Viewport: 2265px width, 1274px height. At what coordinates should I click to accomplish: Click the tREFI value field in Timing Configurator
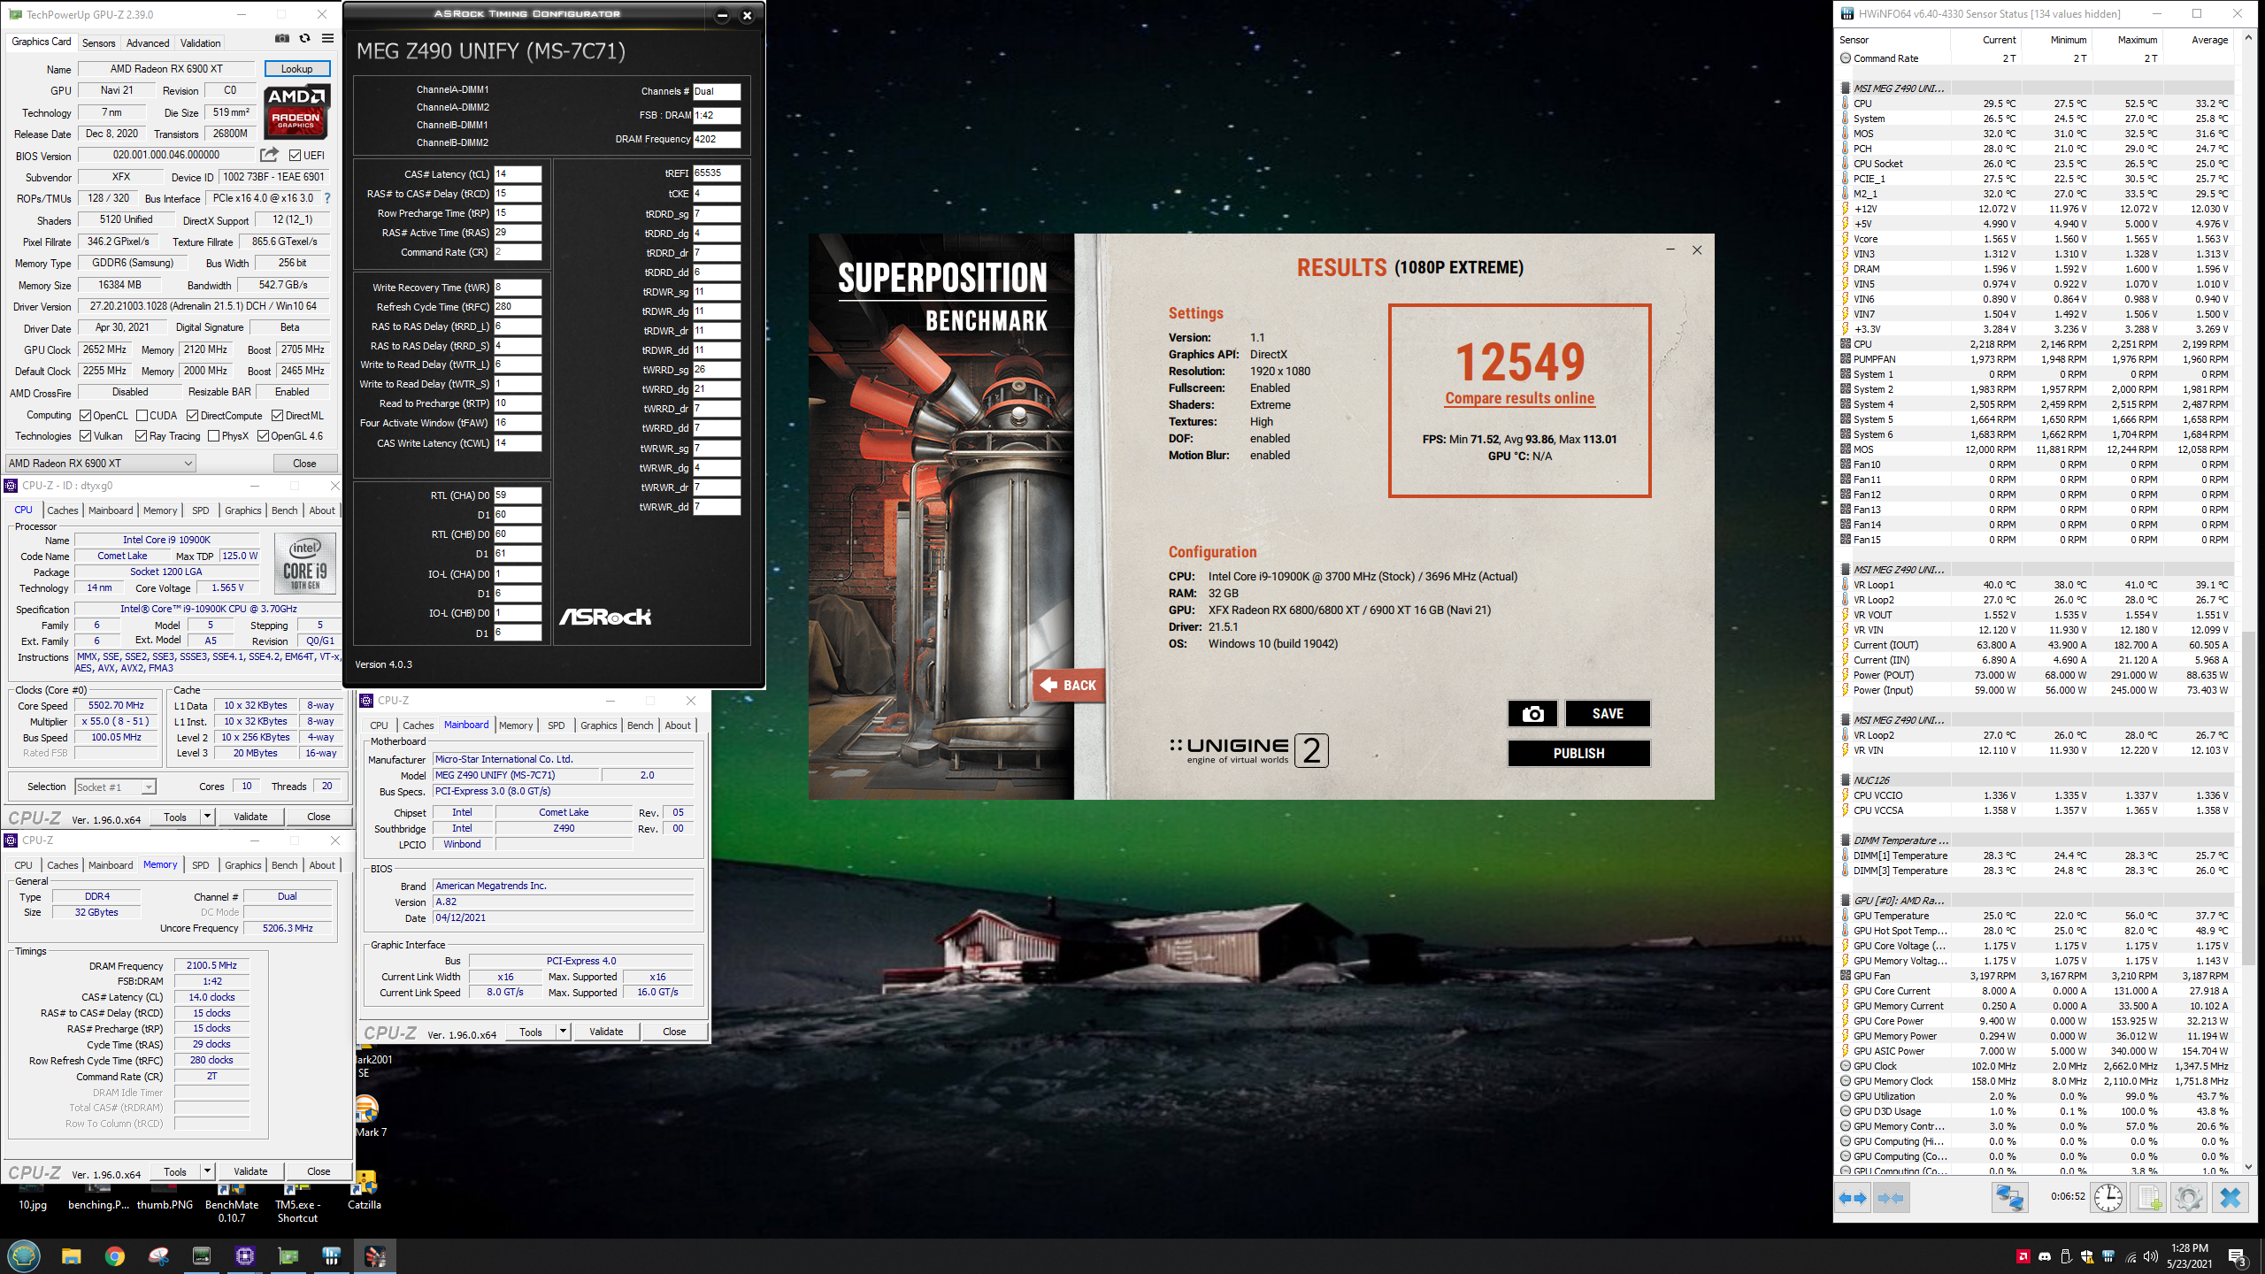pos(717,173)
